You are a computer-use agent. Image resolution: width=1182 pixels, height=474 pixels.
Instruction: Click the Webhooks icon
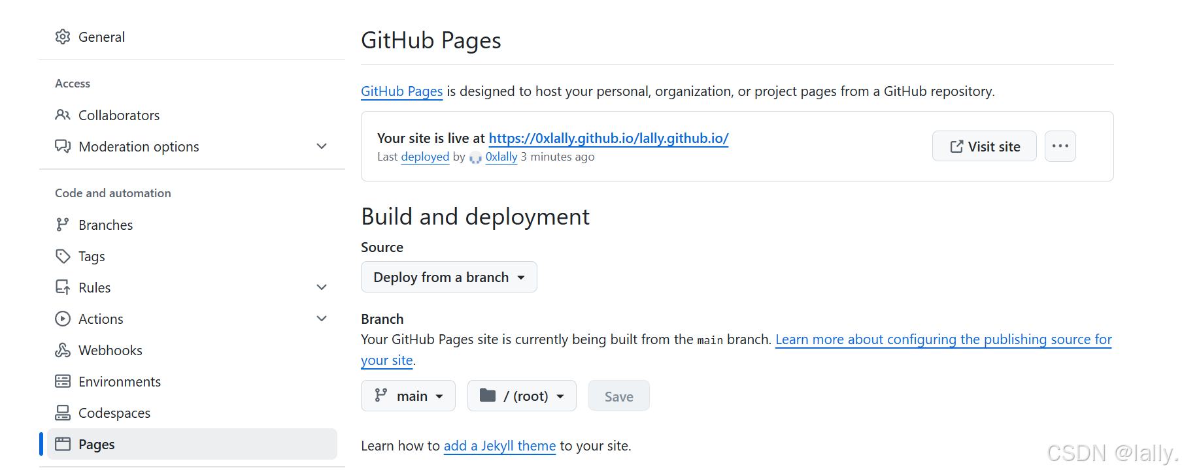[x=63, y=350]
